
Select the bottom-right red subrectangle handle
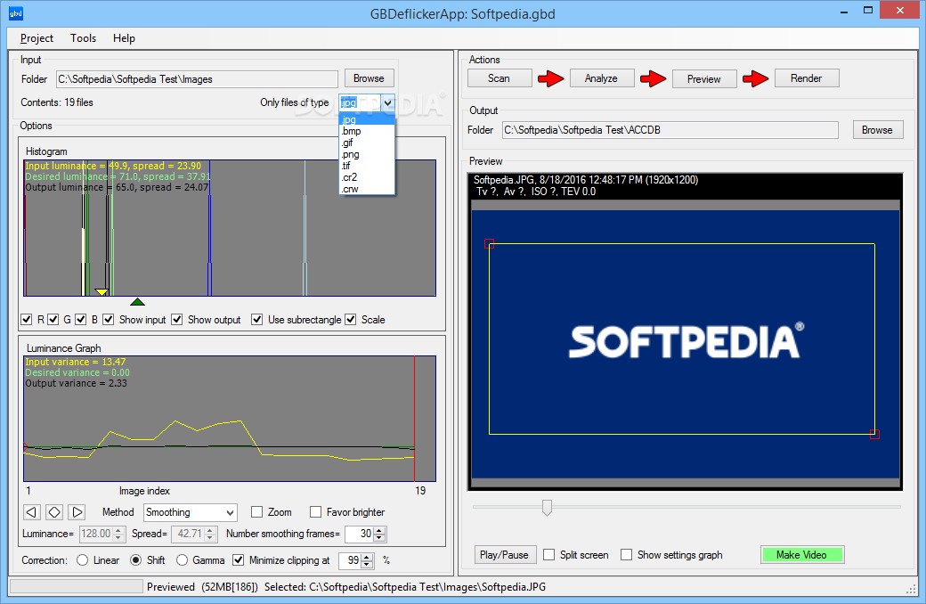pyautogui.click(x=874, y=435)
